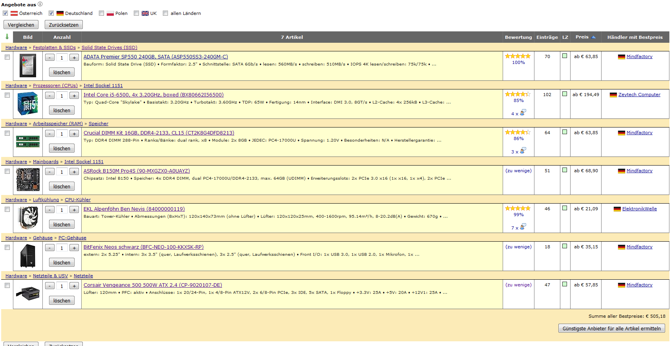671x346 pixels.
Task: Open the user reviews icon for Crucial DIMM Kit
Action: 523,151
